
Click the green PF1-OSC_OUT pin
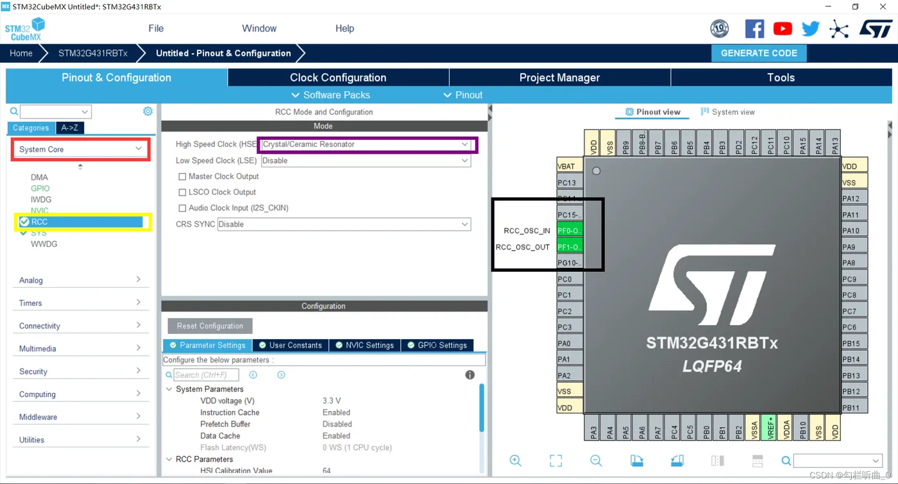pyautogui.click(x=570, y=247)
